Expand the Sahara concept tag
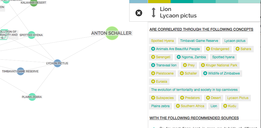Image resolution: width=261 pixels, height=128 pixels. coord(238,49)
